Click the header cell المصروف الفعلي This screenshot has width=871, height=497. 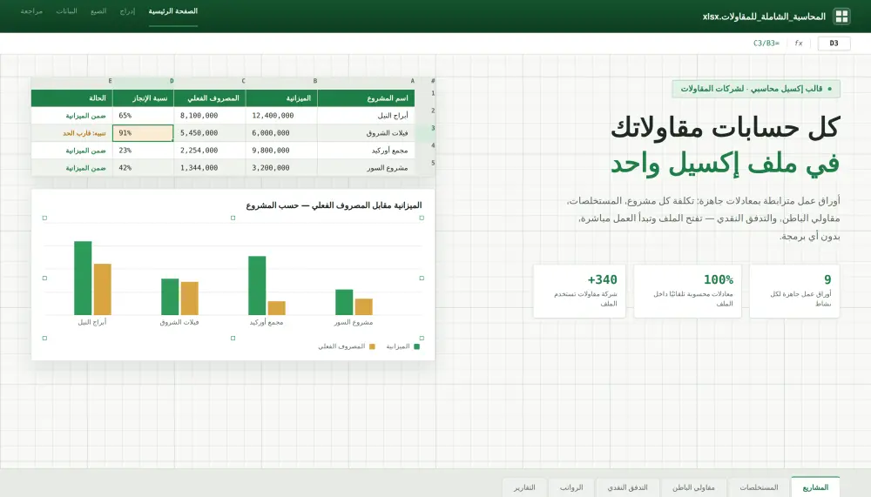pyautogui.click(x=210, y=97)
